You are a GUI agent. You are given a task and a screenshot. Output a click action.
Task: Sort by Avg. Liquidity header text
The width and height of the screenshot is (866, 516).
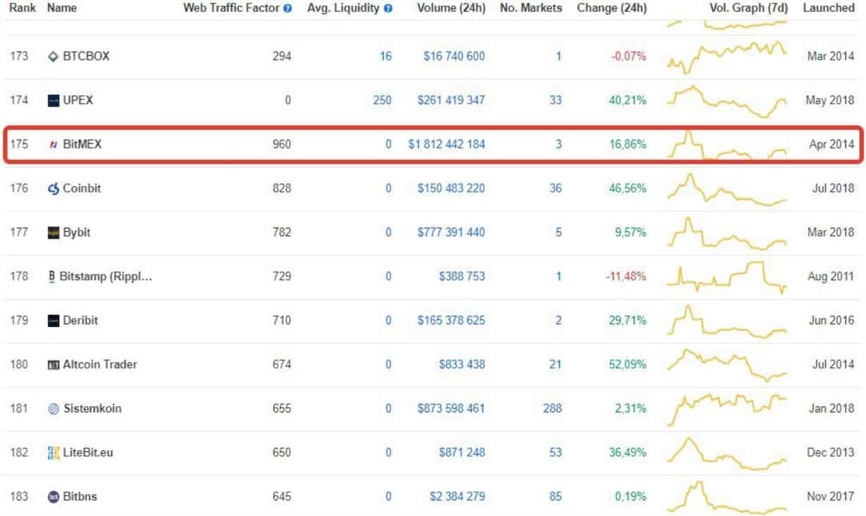click(344, 8)
